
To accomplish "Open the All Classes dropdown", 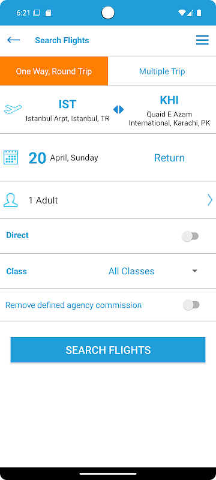I will [x=131, y=271].
